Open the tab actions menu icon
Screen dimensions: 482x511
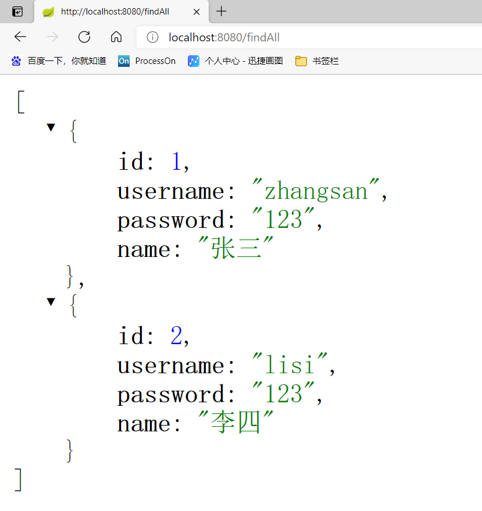(17, 12)
